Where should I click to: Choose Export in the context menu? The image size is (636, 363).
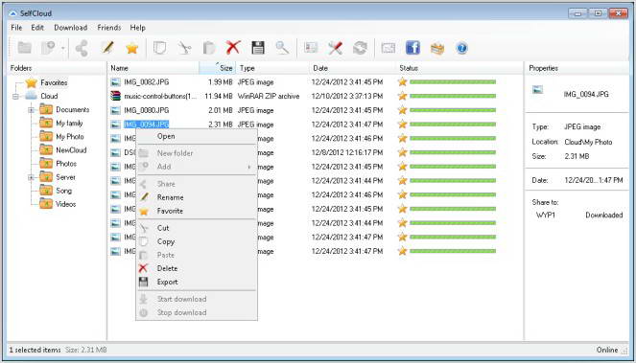(x=197, y=282)
